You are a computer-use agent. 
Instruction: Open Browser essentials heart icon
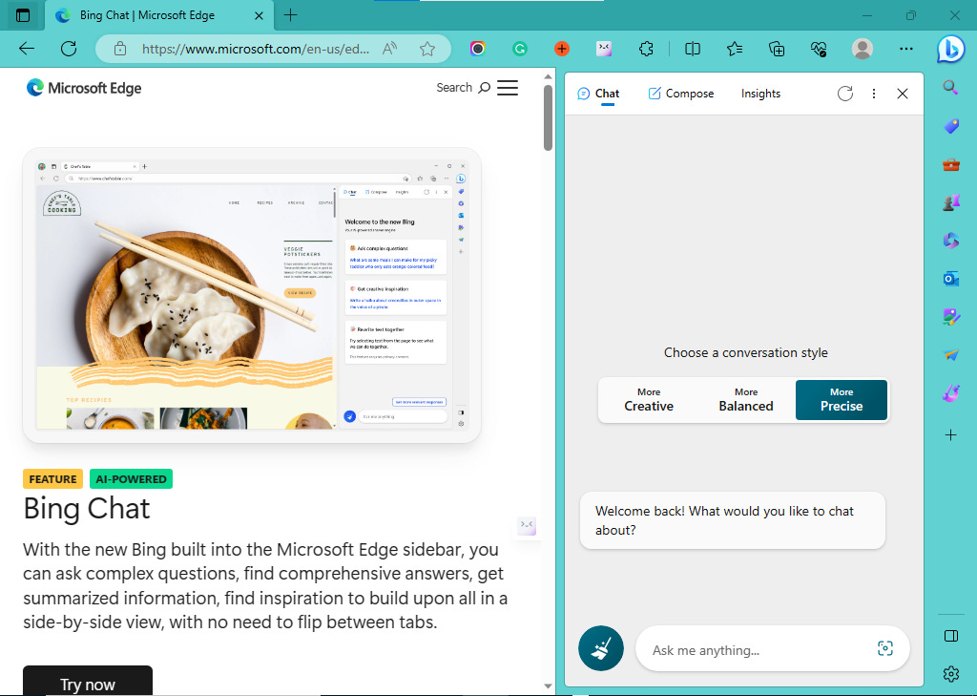pyautogui.click(x=819, y=49)
